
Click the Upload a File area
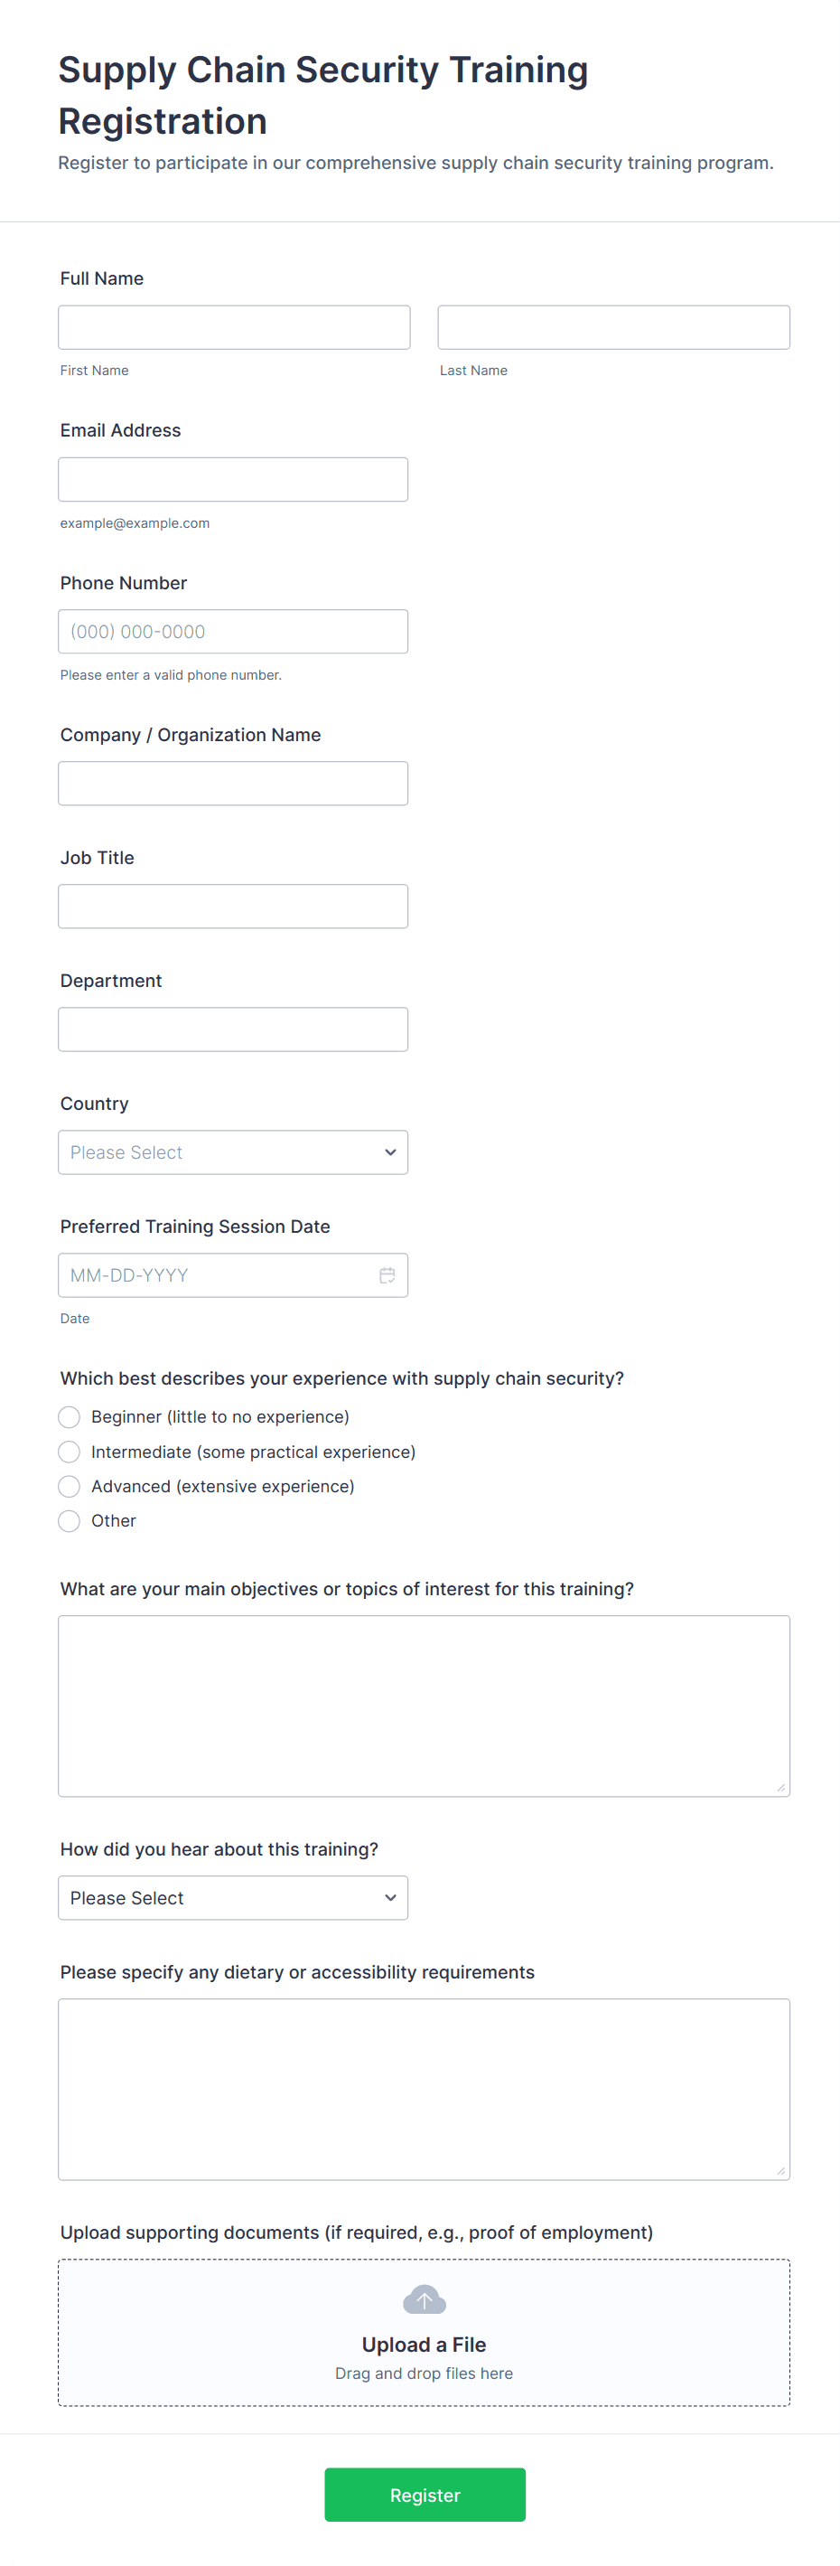pos(424,2345)
